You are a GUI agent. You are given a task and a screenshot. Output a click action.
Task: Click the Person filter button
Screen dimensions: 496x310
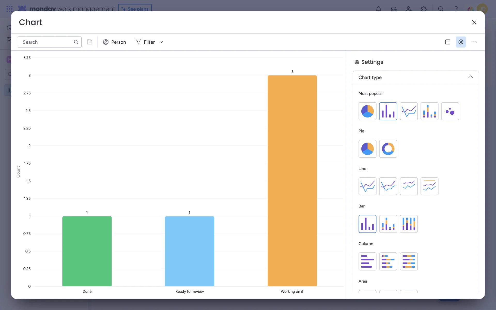(114, 42)
